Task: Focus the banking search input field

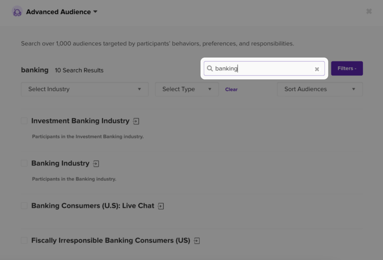Action: 264,69
